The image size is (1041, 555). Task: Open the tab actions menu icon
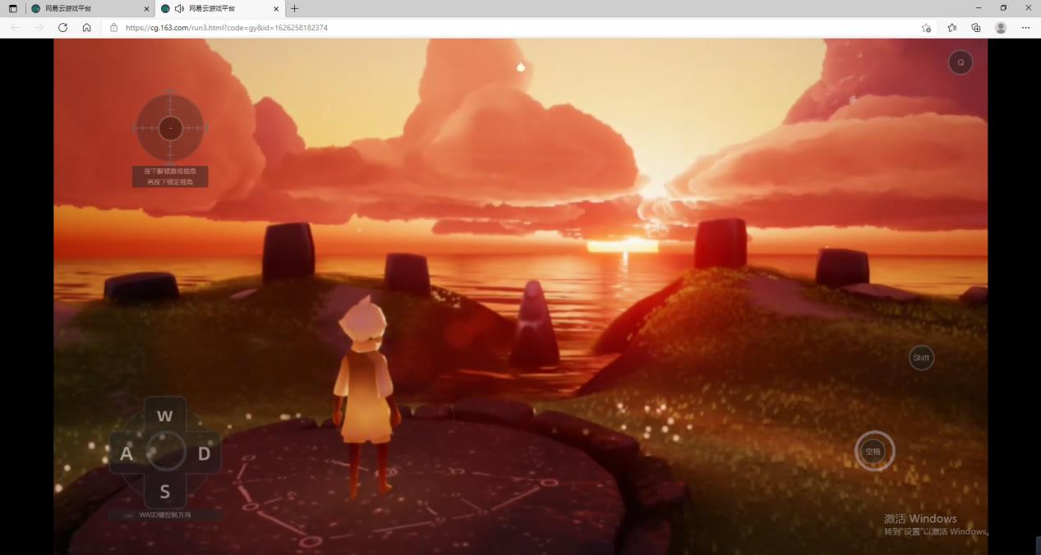(x=12, y=8)
